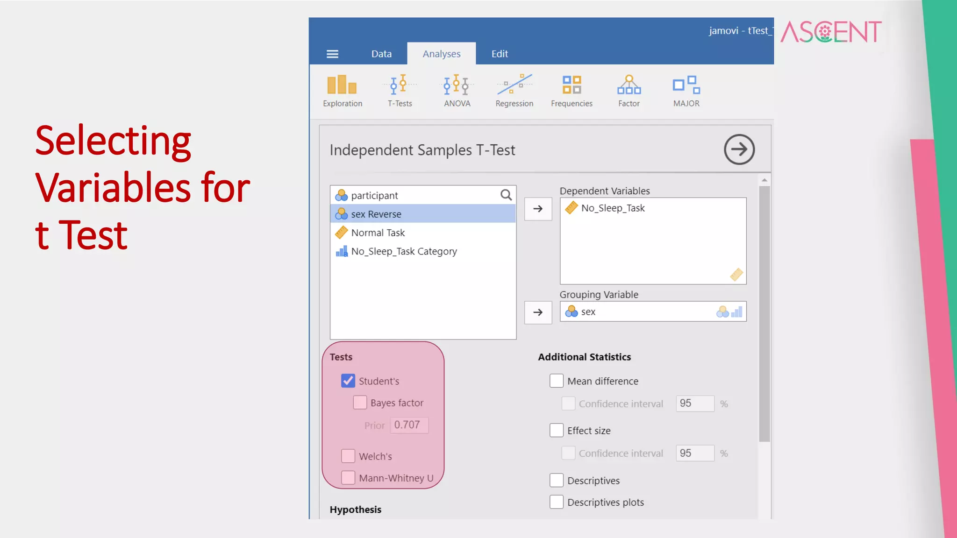This screenshot has width=957, height=538.
Task: Click the hamburger main menu icon
Action: [x=332, y=54]
